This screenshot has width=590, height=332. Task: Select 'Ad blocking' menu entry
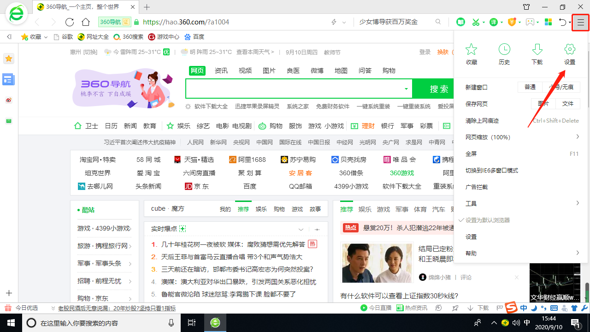point(477,187)
